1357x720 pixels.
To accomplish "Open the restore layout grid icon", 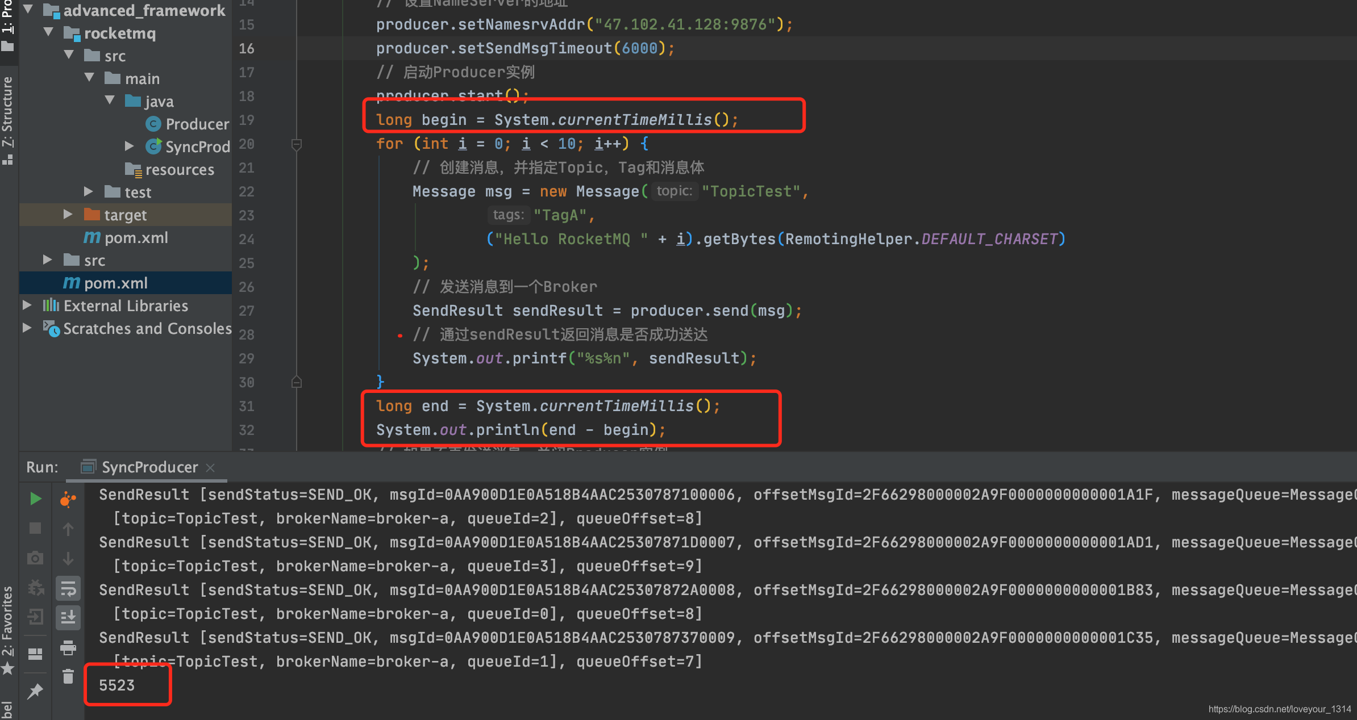I will pyautogui.click(x=35, y=654).
